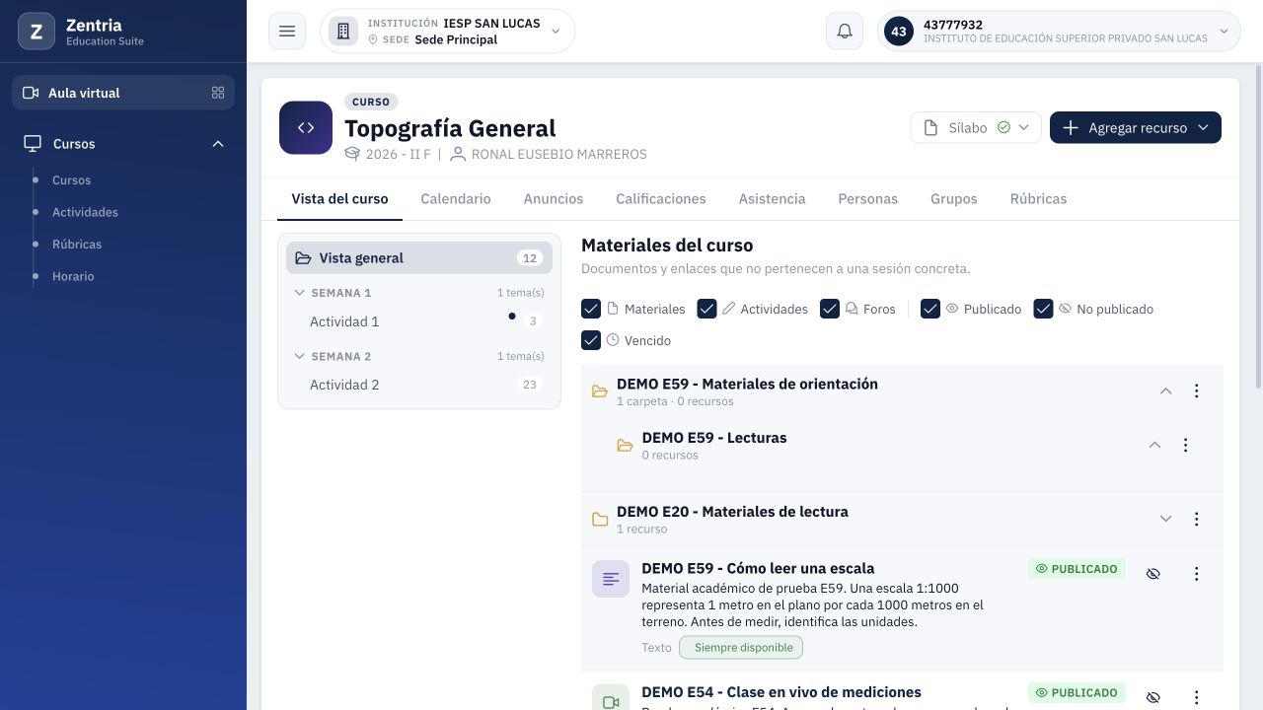Image resolution: width=1263 pixels, height=710 pixels.
Task: Click the user avatar badge 43
Action: tap(899, 32)
